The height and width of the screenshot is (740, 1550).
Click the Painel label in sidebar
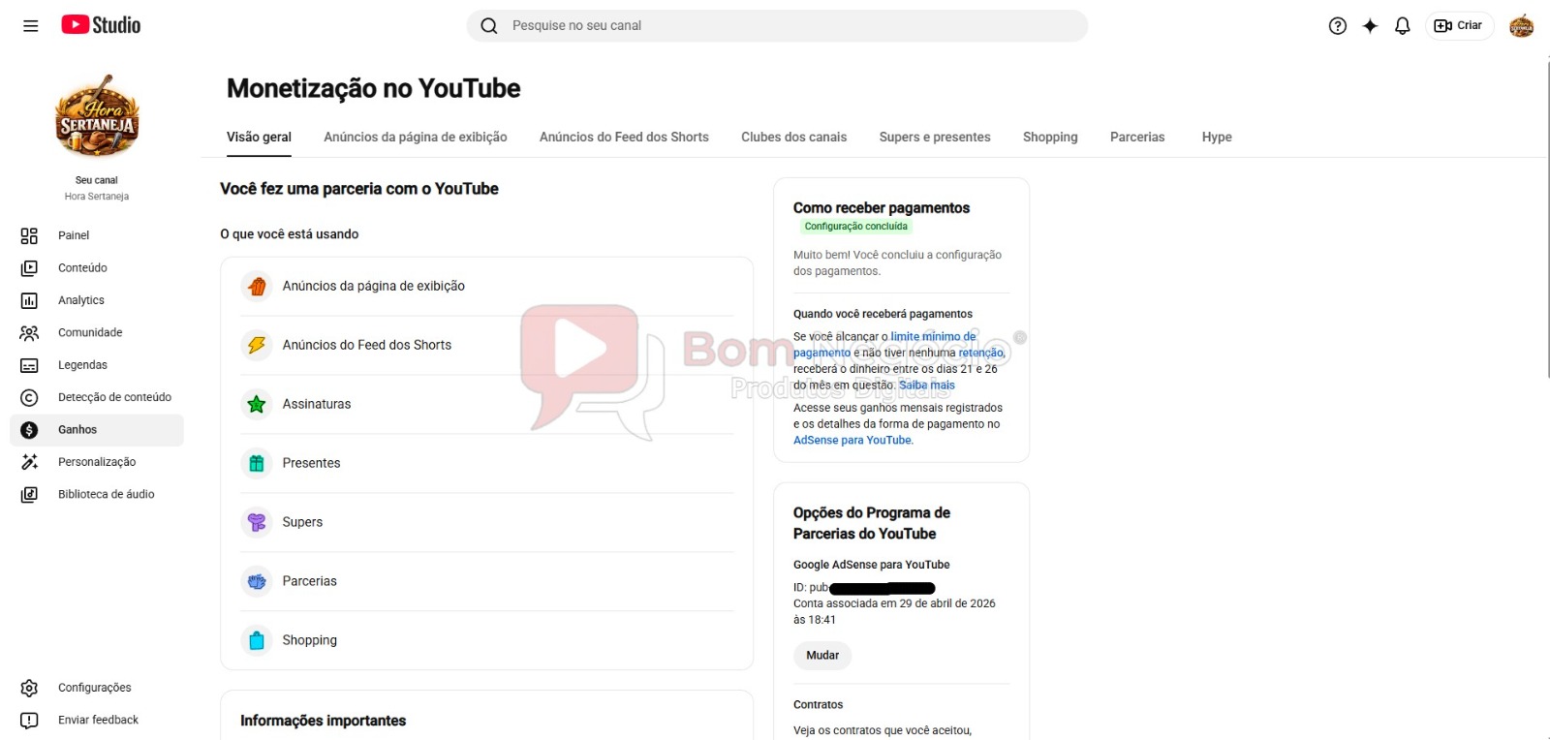pyautogui.click(x=74, y=235)
